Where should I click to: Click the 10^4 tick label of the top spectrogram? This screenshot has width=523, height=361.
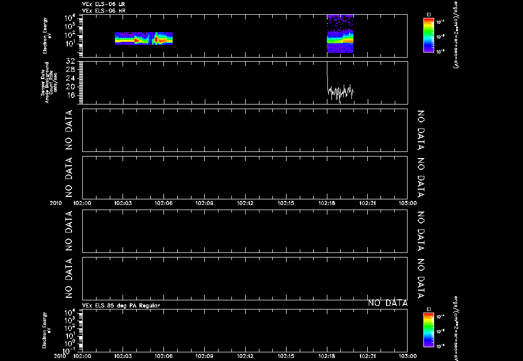coord(69,18)
